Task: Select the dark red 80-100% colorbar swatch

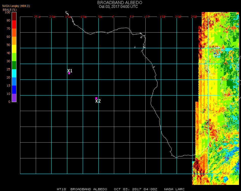Action: pyautogui.click(x=14, y=16)
